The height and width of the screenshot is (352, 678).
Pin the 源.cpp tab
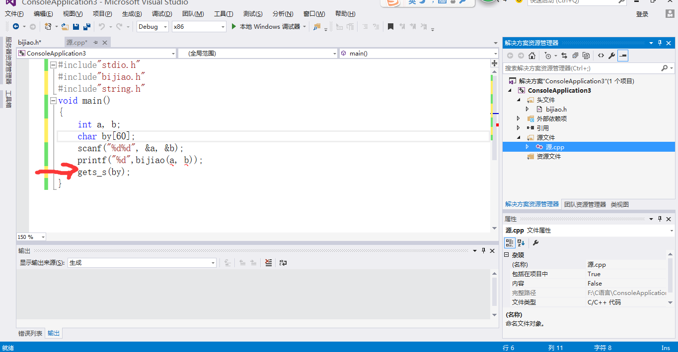pyautogui.click(x=95, y=43)
